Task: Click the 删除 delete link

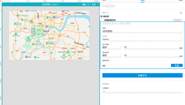Action: [104, 66]
